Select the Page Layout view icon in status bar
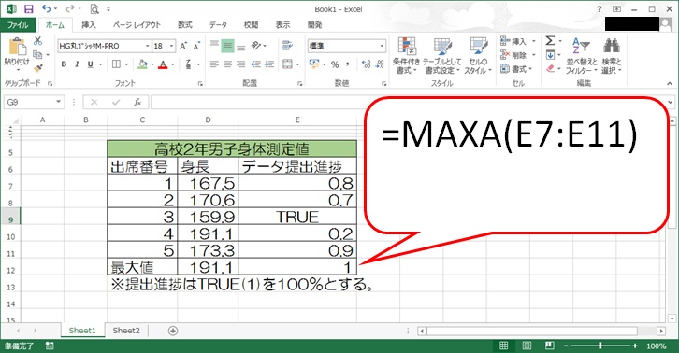 [x=527, y=346]
